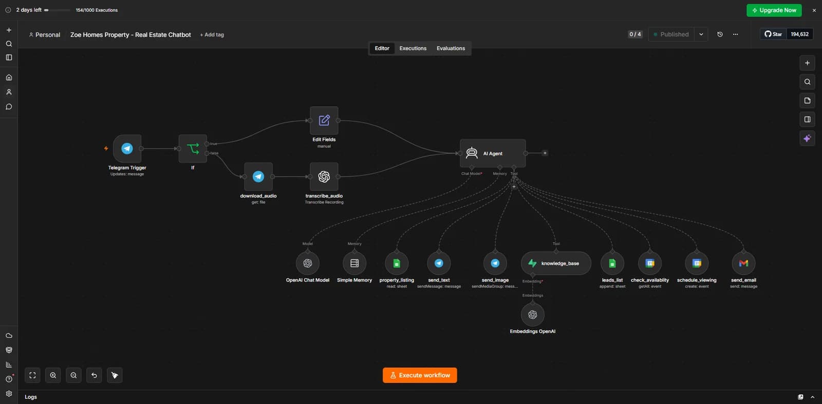Switch to the Executions tab
Viewport: 822px width, 404px height.
tap(413, 48)
